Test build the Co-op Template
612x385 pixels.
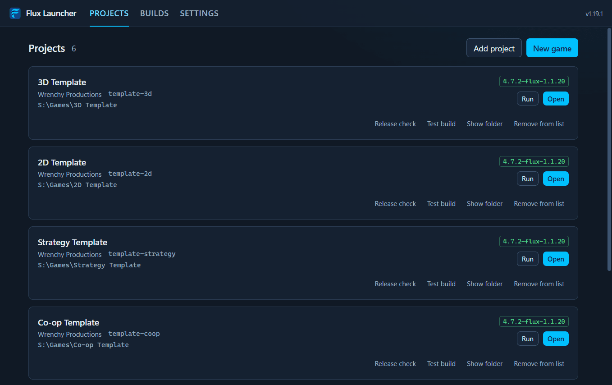coord(441,364)
